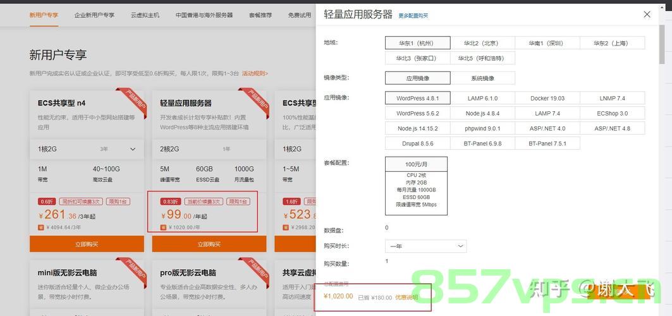This screenshot has height=316, width=672.
Task: Click the vertical scrollbar of the purchase panel
Action: [662, 44]
